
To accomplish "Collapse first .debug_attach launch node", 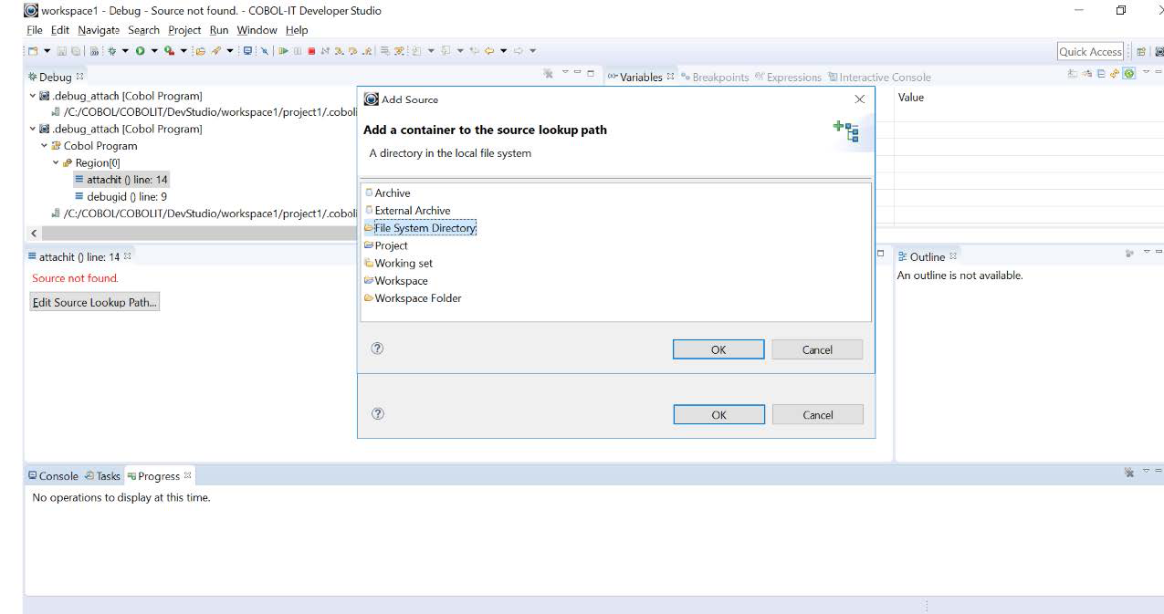I will 33,96.
